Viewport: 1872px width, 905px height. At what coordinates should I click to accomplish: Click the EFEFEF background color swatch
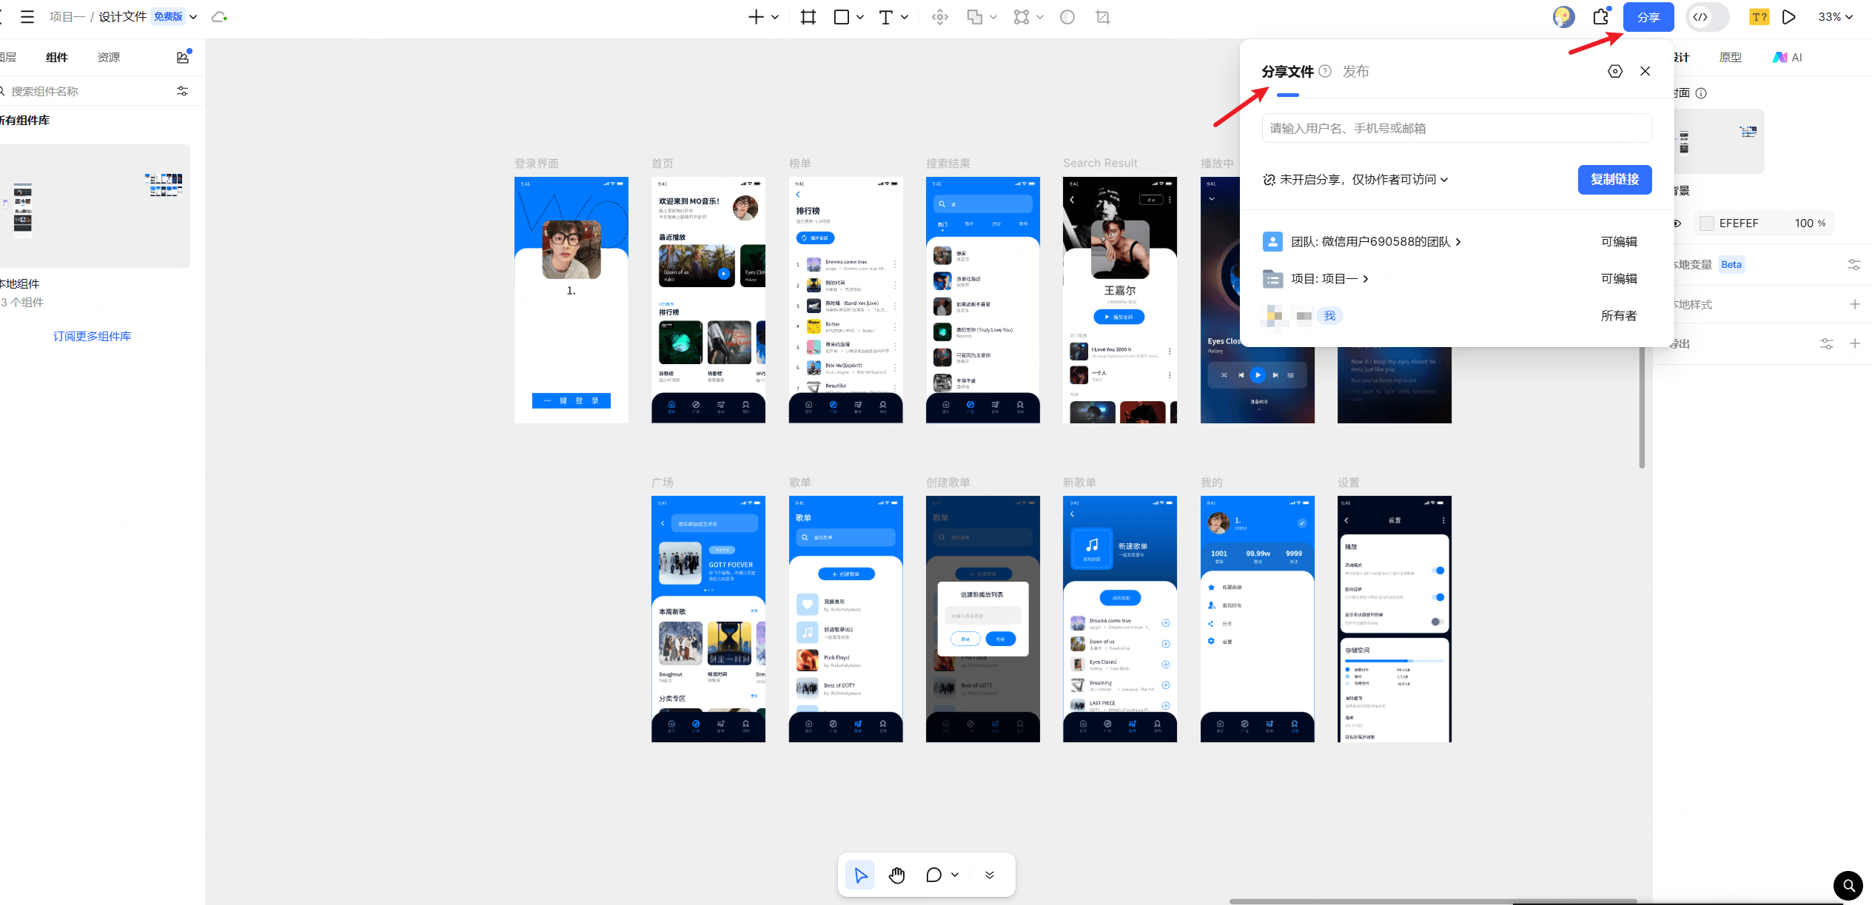pos(1707,223)
